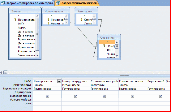Select the «ФИО» field in the Заказы table
Image resolution: width=171 pixels, height=112 pixels.
[21, 24]
